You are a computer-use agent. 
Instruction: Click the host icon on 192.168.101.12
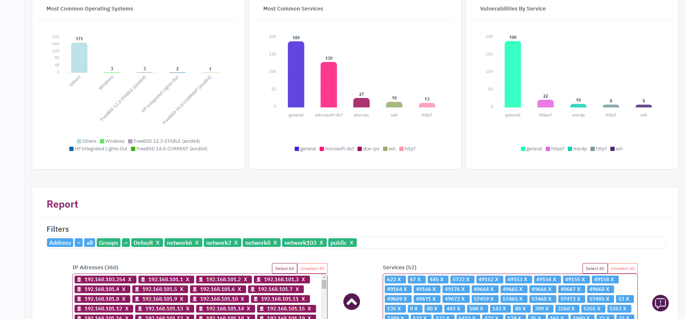[x=79, y=309]
